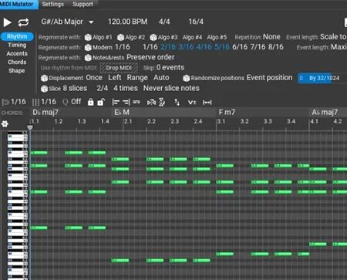The image size is (347, 280).
Task: Change the Modern 1/16 grid value
Action: tap(123, 47)
